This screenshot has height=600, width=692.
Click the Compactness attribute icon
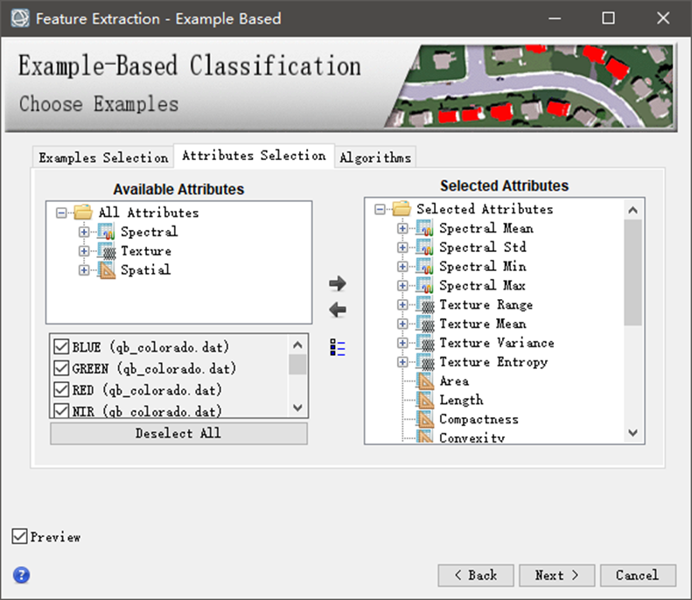[425, 419]
